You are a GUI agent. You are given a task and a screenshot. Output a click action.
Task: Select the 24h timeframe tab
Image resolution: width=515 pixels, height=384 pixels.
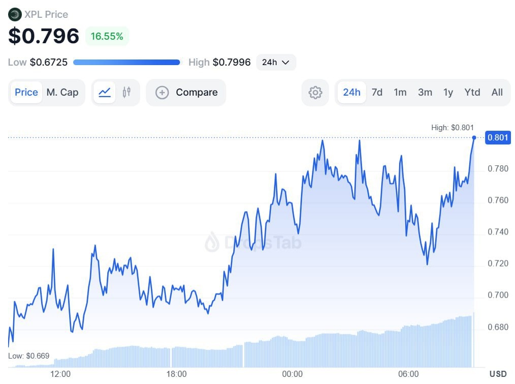pyautogui.click(x=351, y=93)
